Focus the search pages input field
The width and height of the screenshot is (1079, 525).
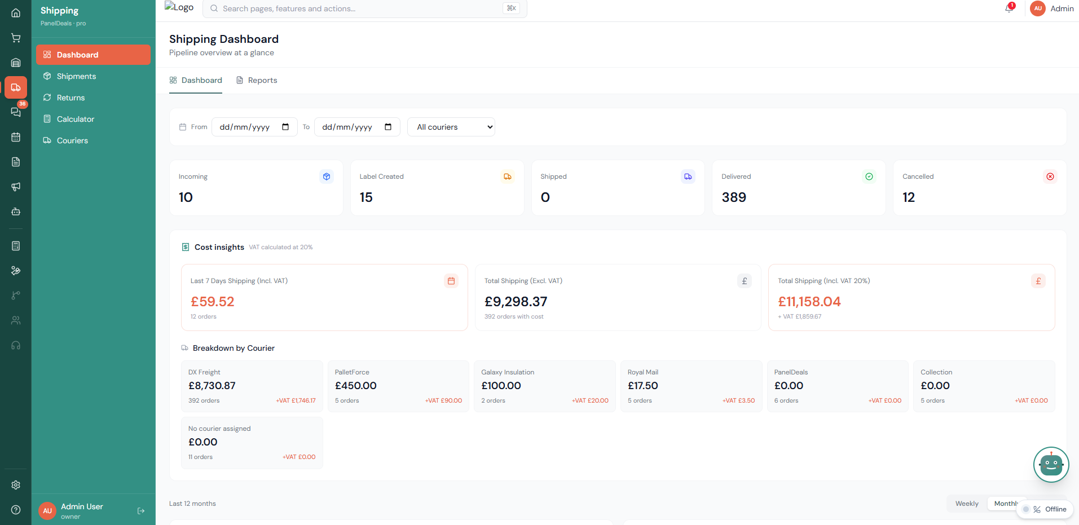(x=364, y=8)
